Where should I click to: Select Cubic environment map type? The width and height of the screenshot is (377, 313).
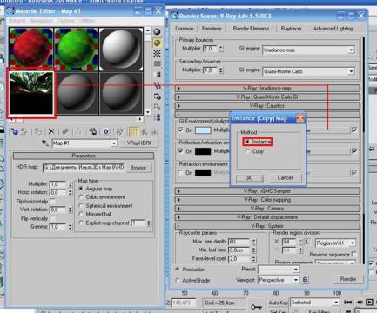81,197
